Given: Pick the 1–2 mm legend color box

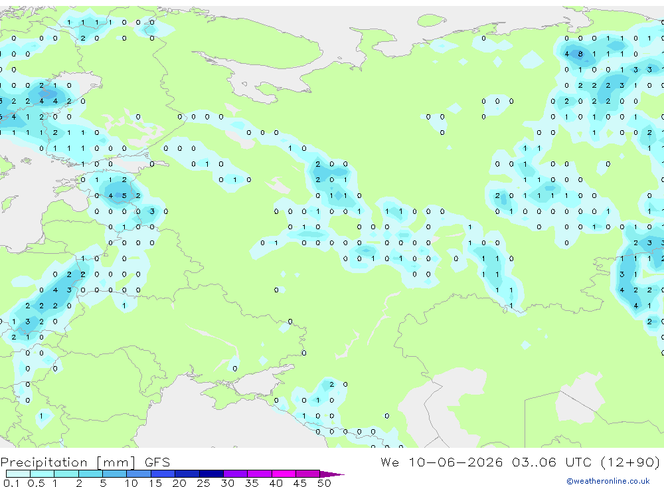Looking at the screenshot, I should pyautogui.click(x=66, y=474).
